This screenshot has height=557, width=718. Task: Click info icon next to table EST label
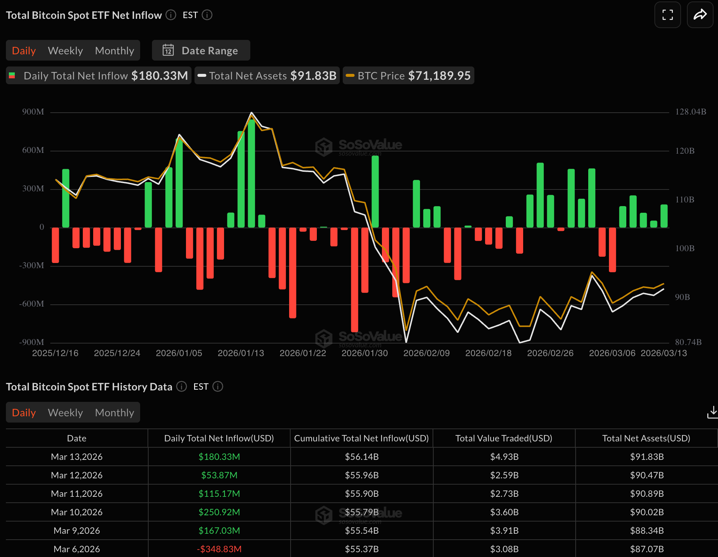(218, 386)
